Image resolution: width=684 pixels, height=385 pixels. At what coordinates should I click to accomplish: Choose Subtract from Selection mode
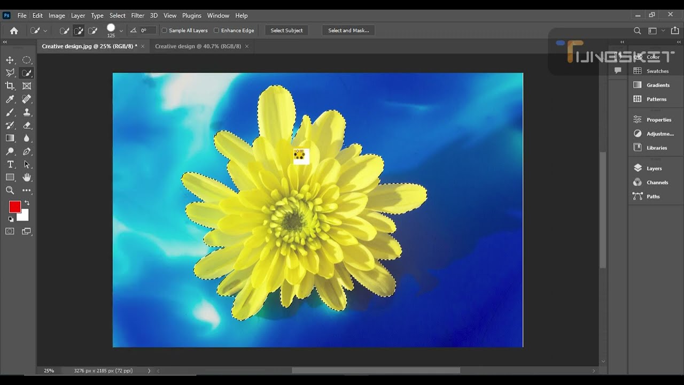click(x=92, y=30)
